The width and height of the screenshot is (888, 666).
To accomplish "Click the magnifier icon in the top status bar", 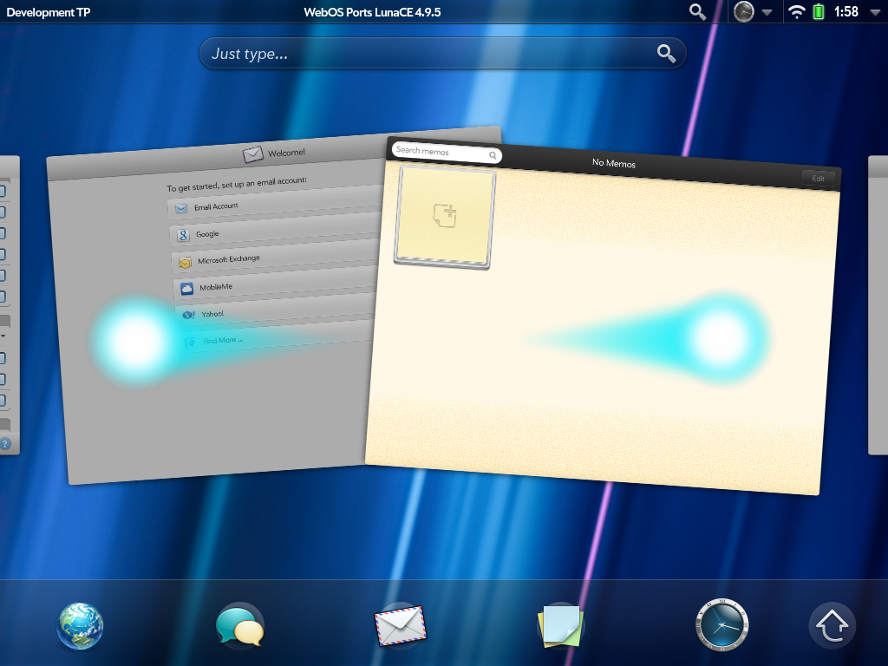I will coord(697,11).
